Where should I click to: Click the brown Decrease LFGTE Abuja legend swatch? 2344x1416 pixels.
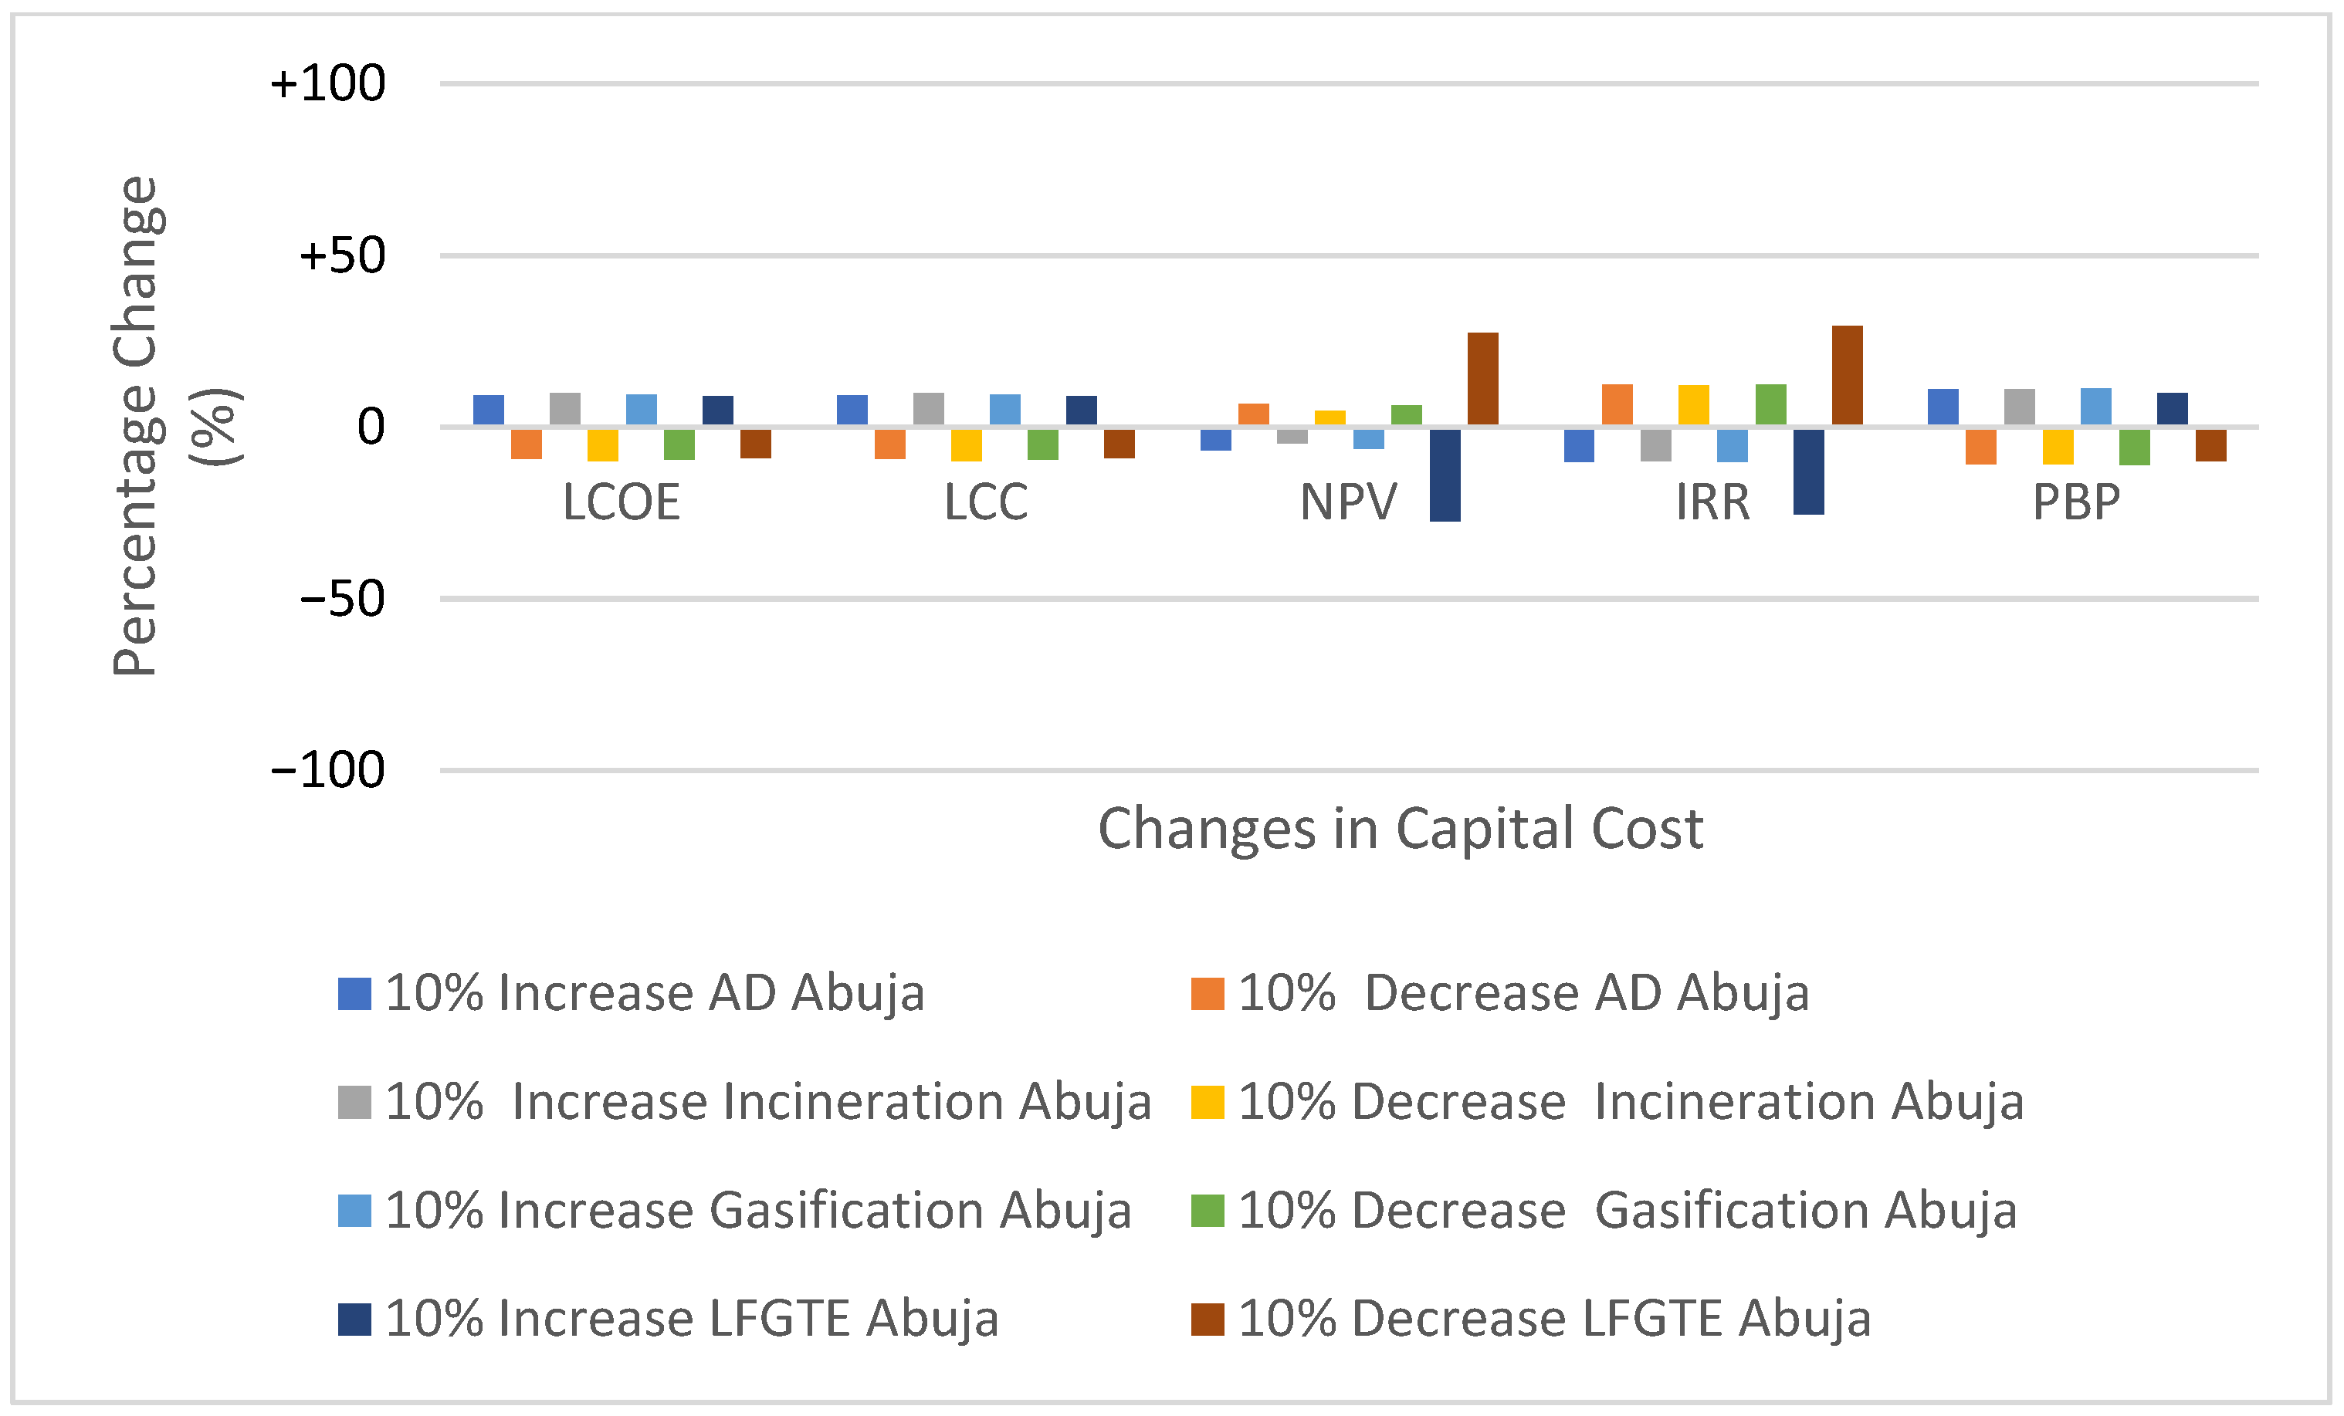click(1208, 1319)
